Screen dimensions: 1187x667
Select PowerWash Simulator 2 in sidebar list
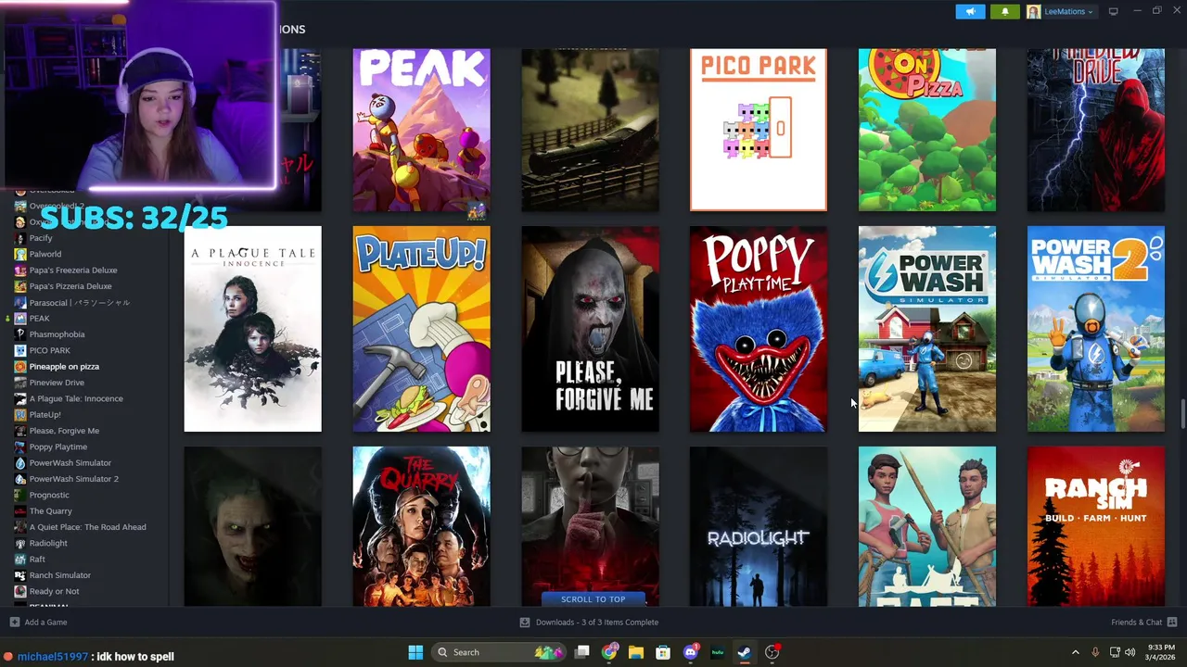pos(74,479)
